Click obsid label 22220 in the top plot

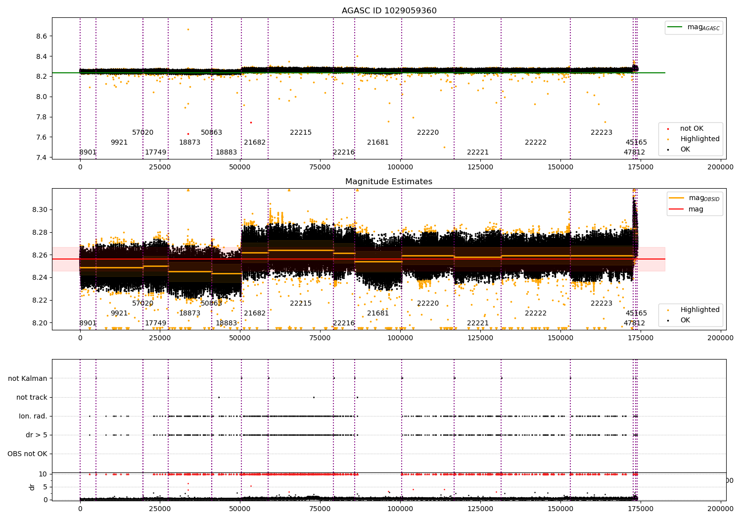point(428,132)
